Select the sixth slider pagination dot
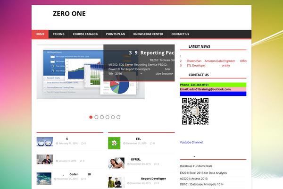Image resolution: width=283 pixels, height=189 pixels. [118, 117]
